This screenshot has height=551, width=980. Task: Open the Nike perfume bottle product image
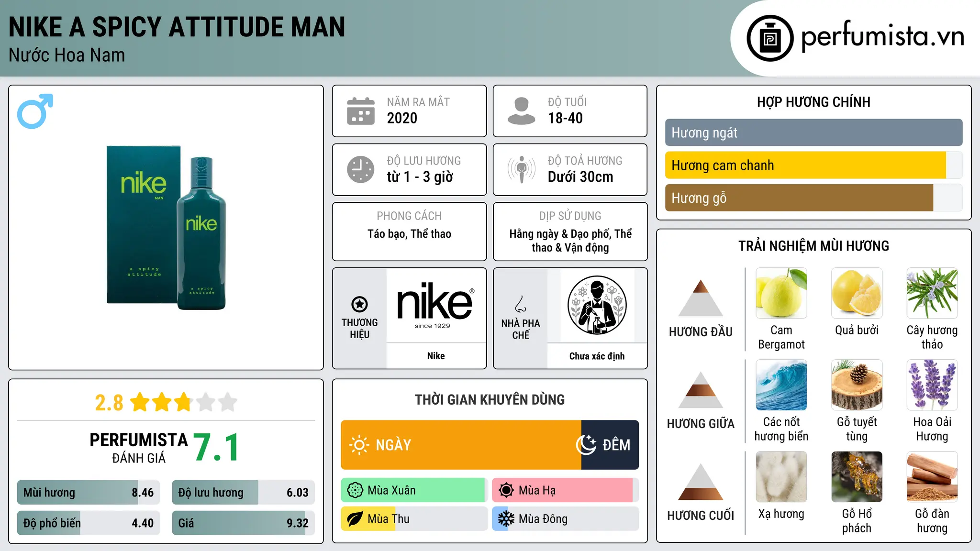pos(166,227)
